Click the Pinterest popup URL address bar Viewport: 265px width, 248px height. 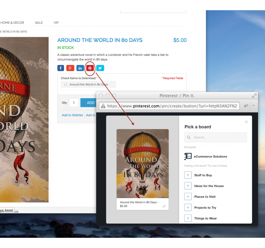(x=169, y=106)
